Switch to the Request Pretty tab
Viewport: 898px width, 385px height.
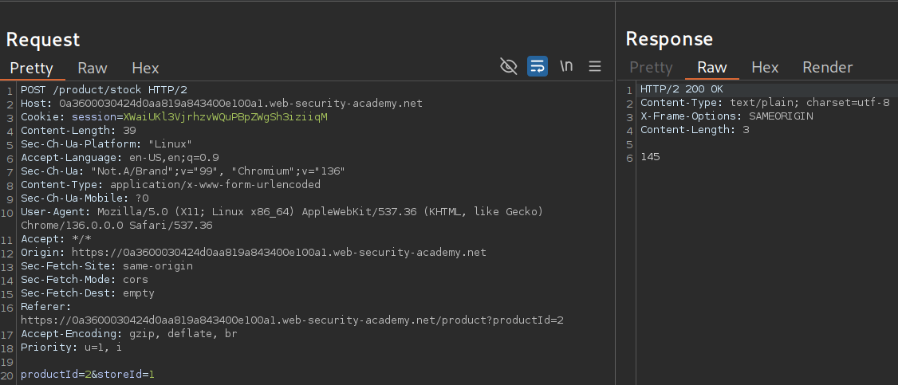pos(31,68)
